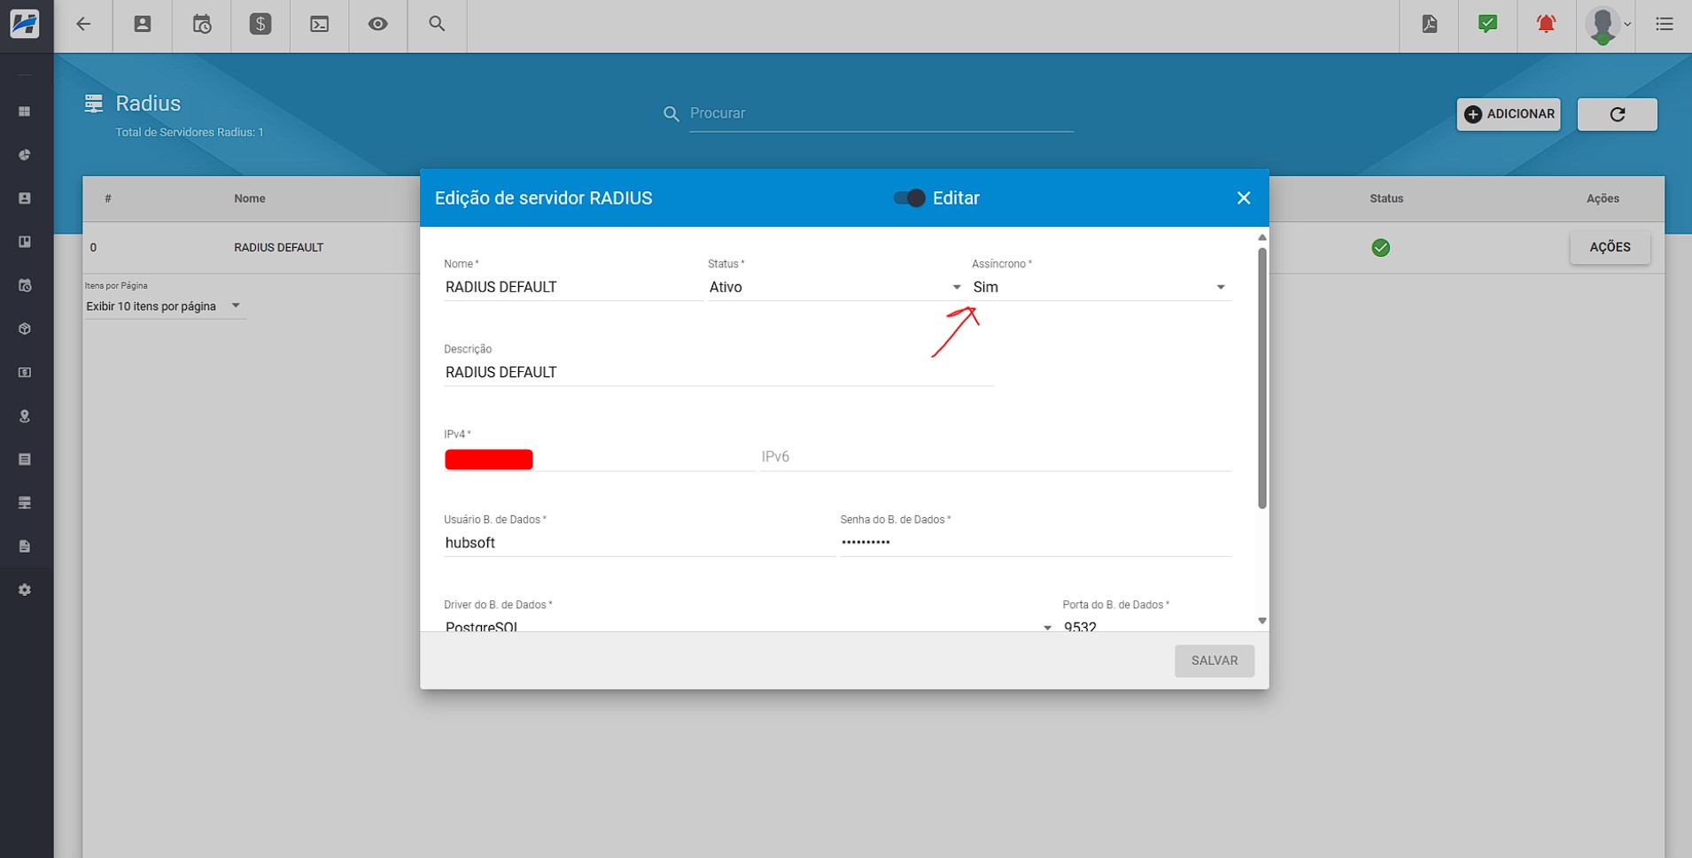Open the terminal console toolbar icon

(x=320, y=25)
